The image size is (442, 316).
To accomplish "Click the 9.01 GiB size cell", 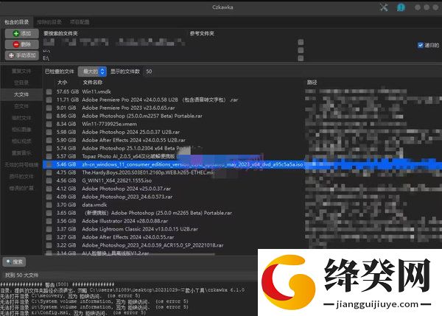I will (x=66, y=108).
